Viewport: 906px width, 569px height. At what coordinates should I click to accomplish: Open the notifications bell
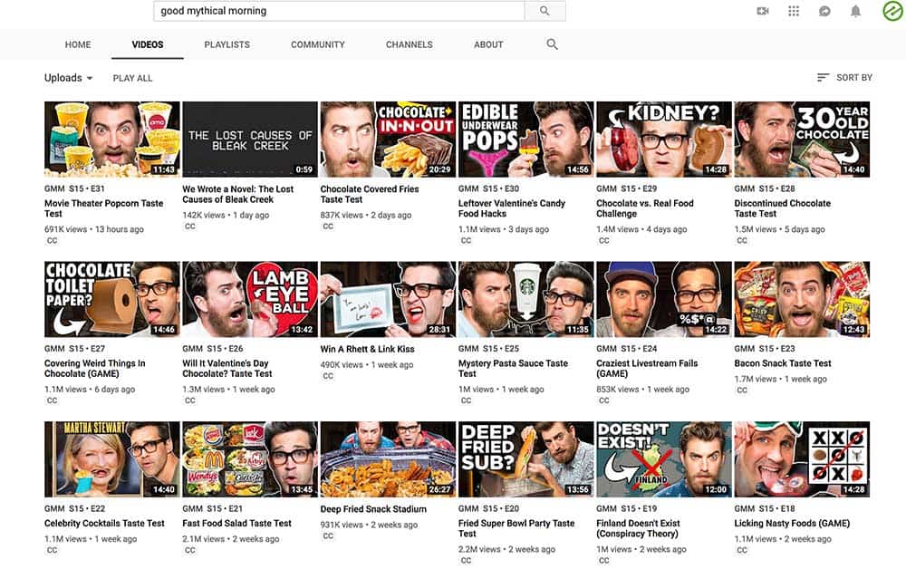click(856, 11)
